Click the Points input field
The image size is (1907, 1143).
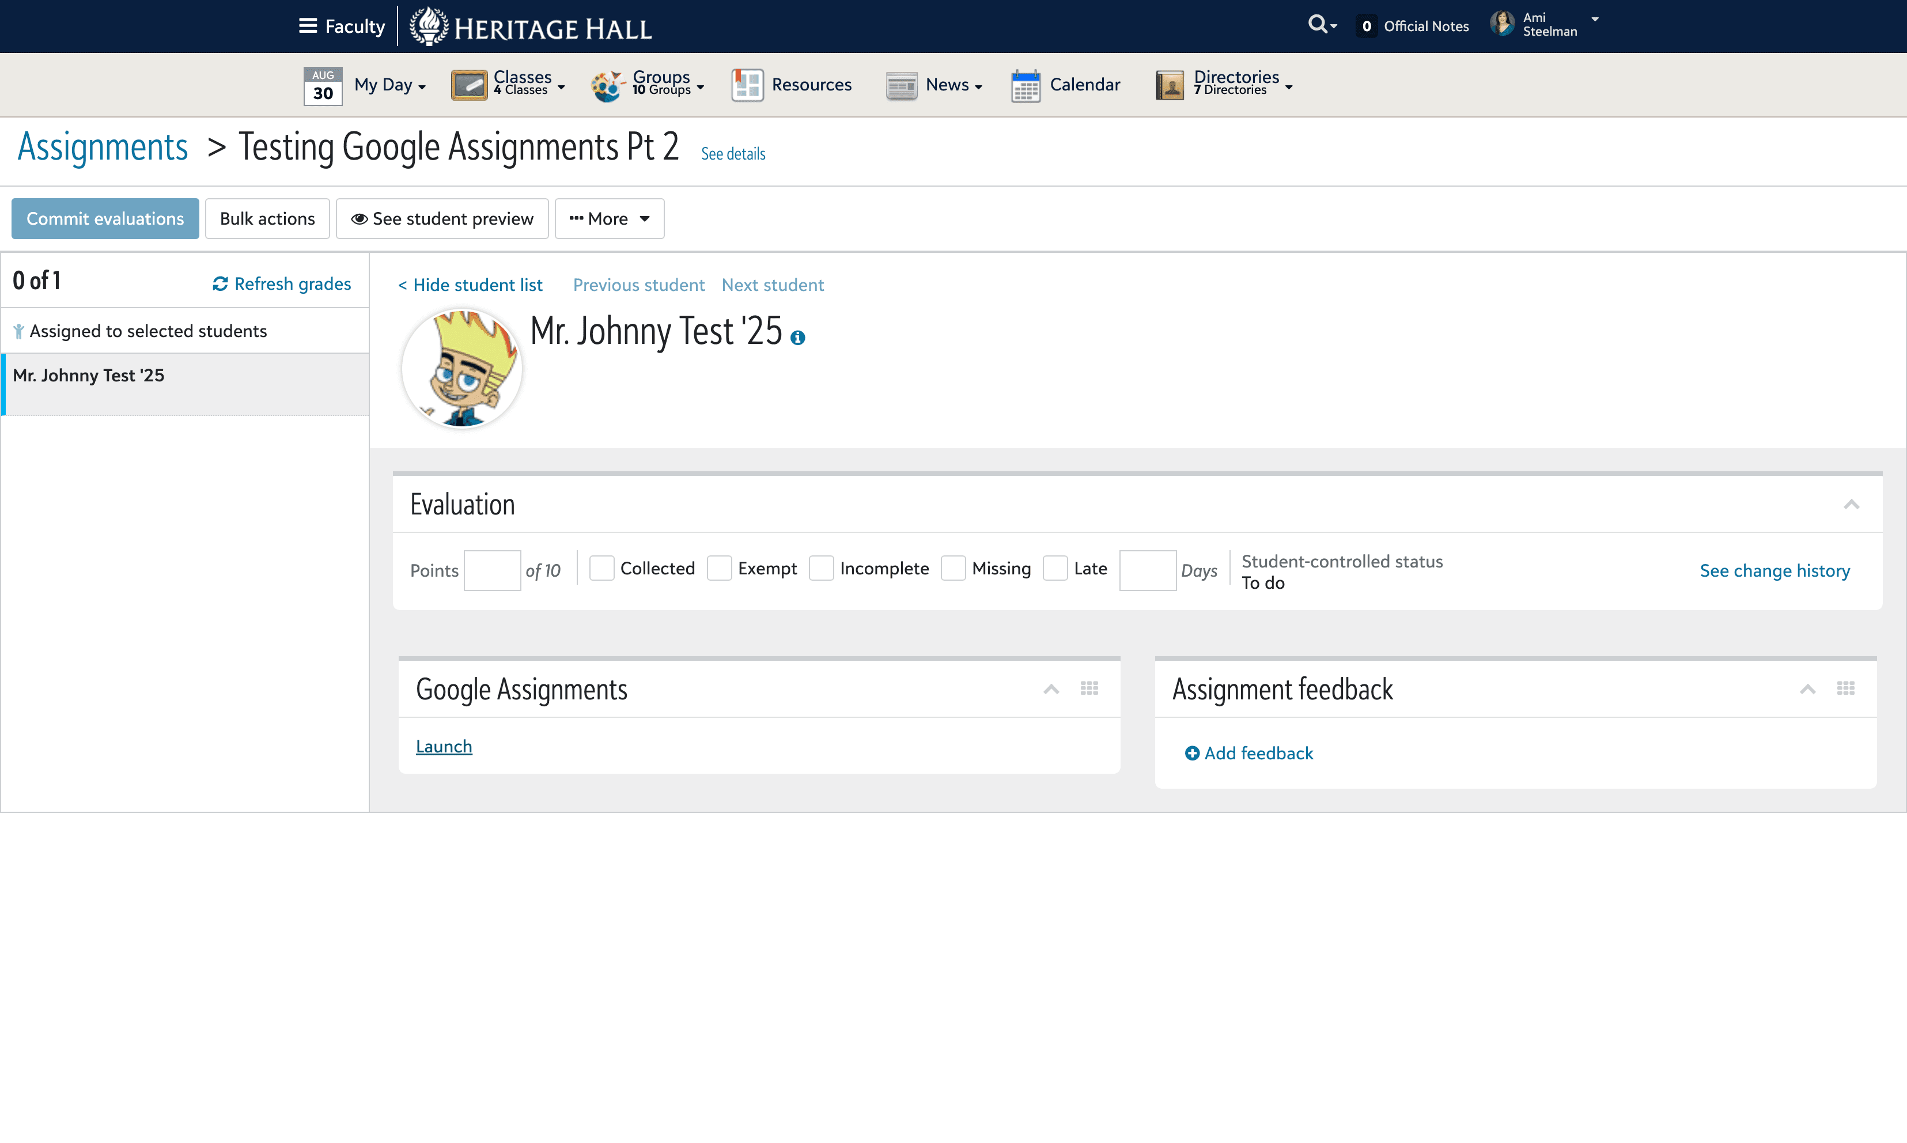[x=492, y=571]
